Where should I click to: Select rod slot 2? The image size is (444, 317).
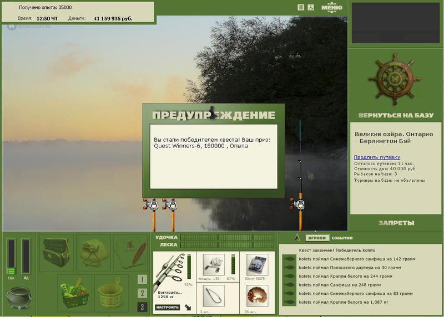(x=142, y=293)
